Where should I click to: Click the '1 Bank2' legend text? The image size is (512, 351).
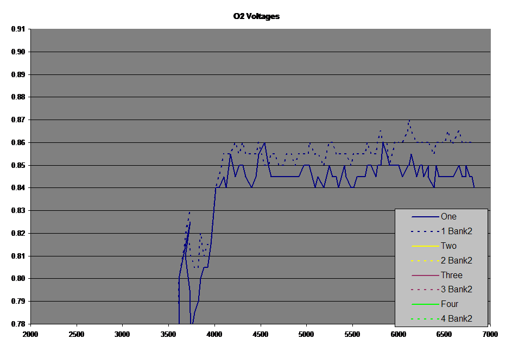(x=456, y=231)
